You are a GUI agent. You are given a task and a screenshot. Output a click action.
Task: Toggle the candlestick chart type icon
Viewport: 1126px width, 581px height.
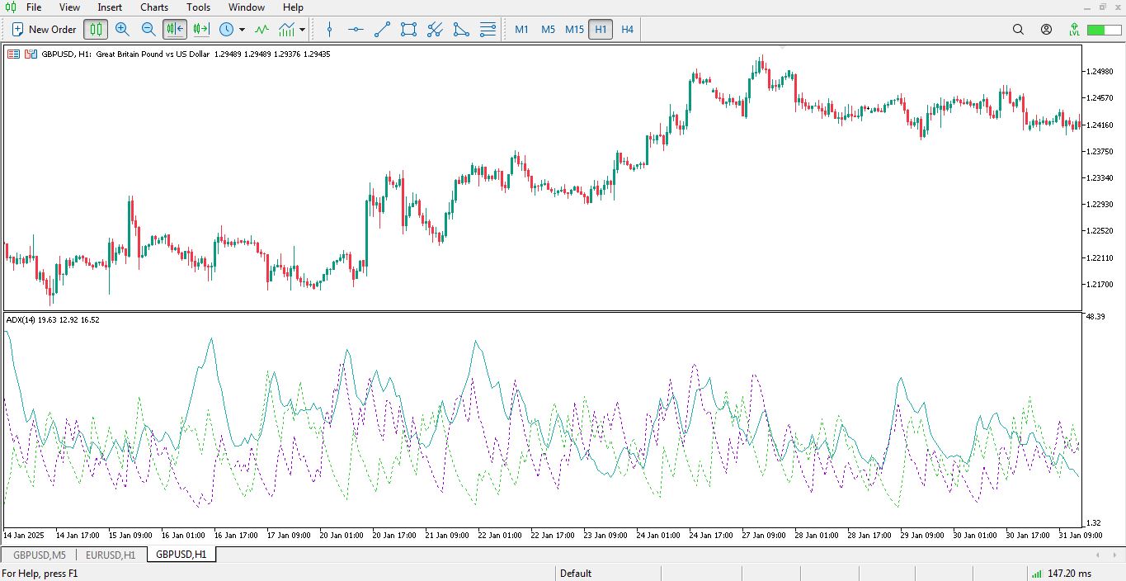click(x=96, y=29)
